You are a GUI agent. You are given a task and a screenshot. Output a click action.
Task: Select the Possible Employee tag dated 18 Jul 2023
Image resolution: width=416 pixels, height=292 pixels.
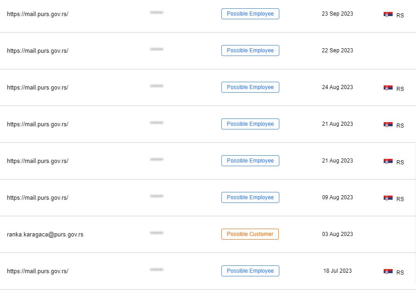(x=250, y=271)
